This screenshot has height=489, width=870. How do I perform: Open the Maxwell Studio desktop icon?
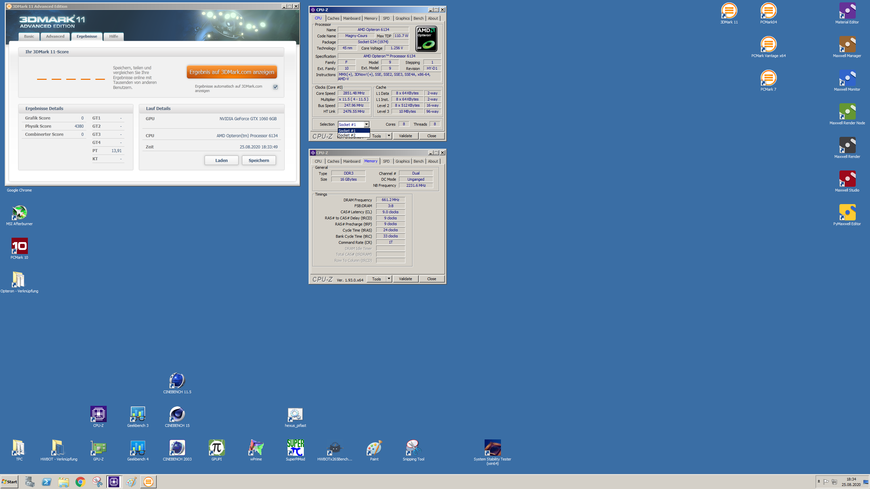(847, 182)
